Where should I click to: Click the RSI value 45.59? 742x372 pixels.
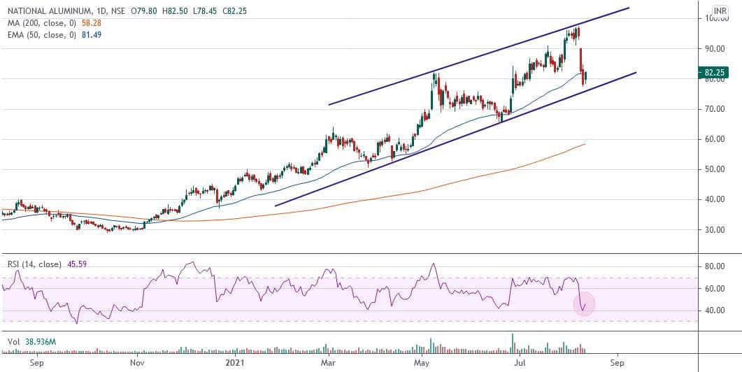pos(76,264)
